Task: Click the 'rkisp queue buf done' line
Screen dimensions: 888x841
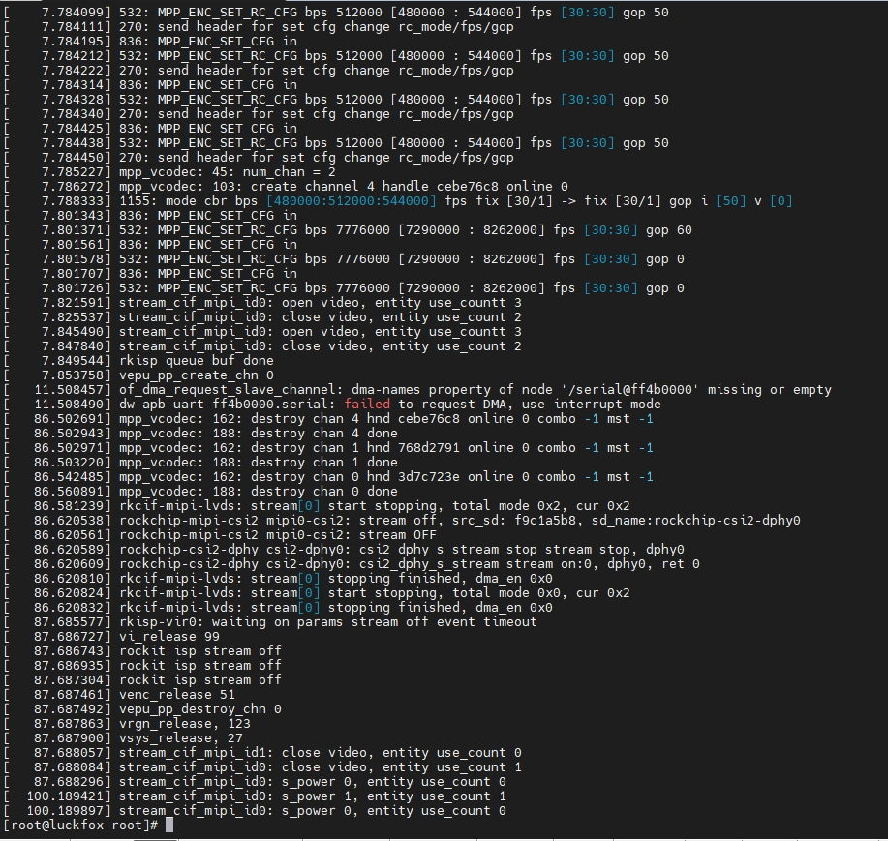Action: tap(138, 361)
